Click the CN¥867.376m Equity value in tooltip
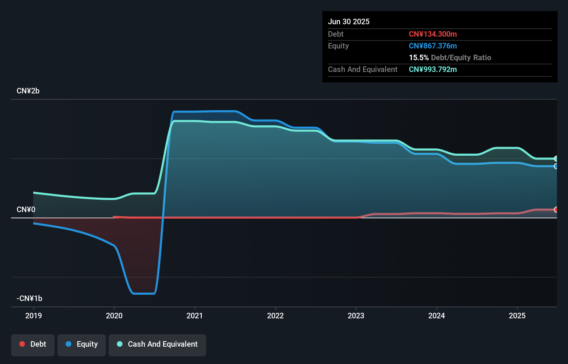 pos(433,46)
